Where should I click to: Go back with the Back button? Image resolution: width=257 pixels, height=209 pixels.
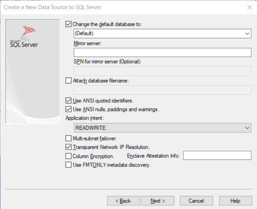click(123, 201)
